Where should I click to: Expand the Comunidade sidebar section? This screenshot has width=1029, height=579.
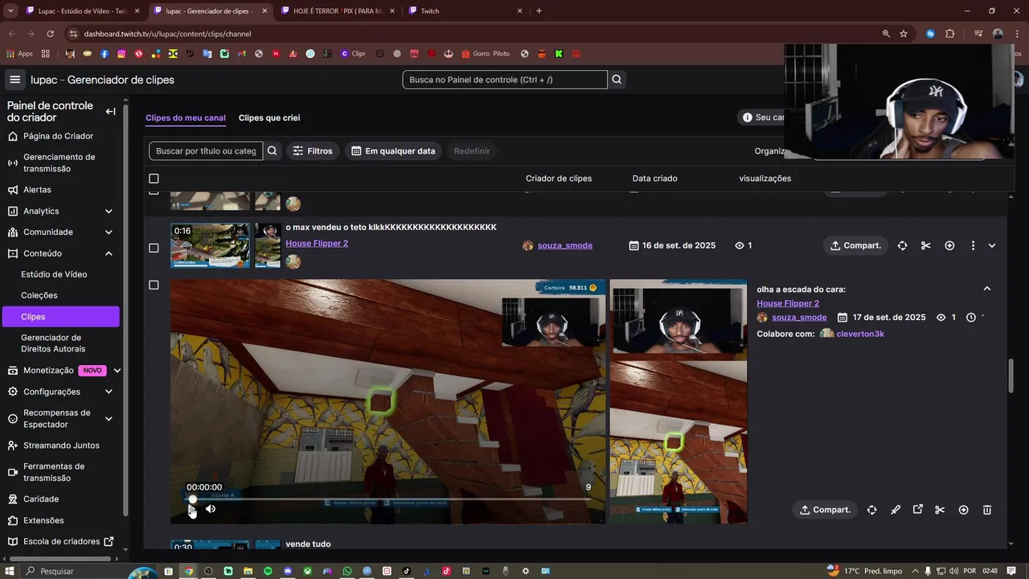[109, 232]
